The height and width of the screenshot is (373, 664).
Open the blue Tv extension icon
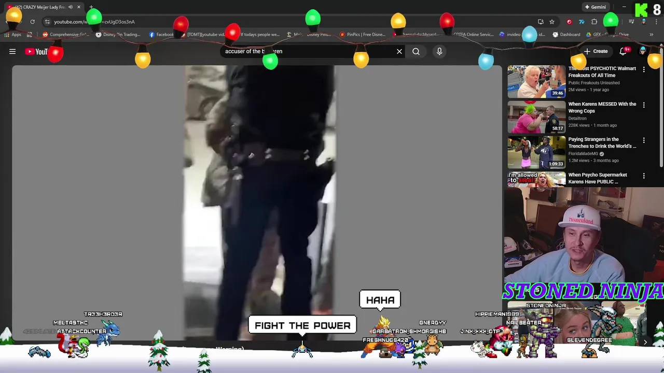click(x=582, y=22)
